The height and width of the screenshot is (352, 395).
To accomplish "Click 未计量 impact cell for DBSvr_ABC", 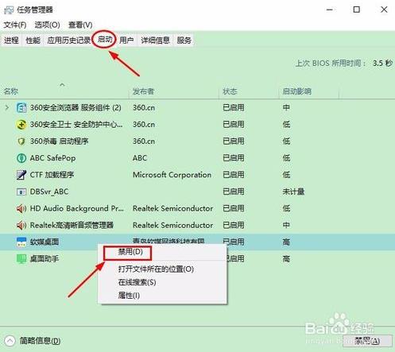I will point(293,191).
